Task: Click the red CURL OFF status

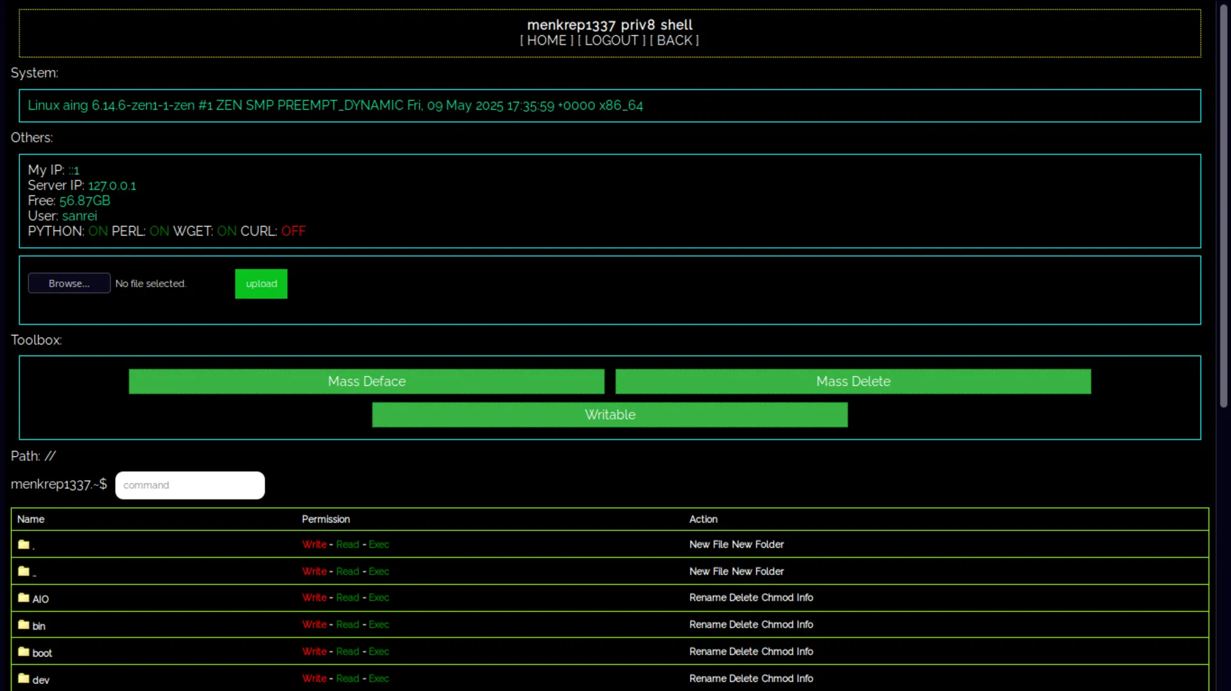Action: pos(293,231)
